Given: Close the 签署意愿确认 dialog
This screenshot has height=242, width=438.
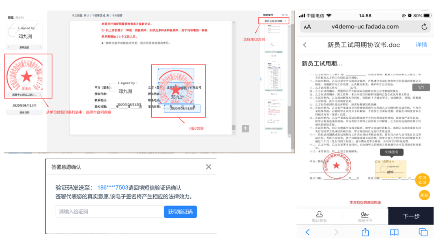Looking at the screenshot, I should point(208,167).
